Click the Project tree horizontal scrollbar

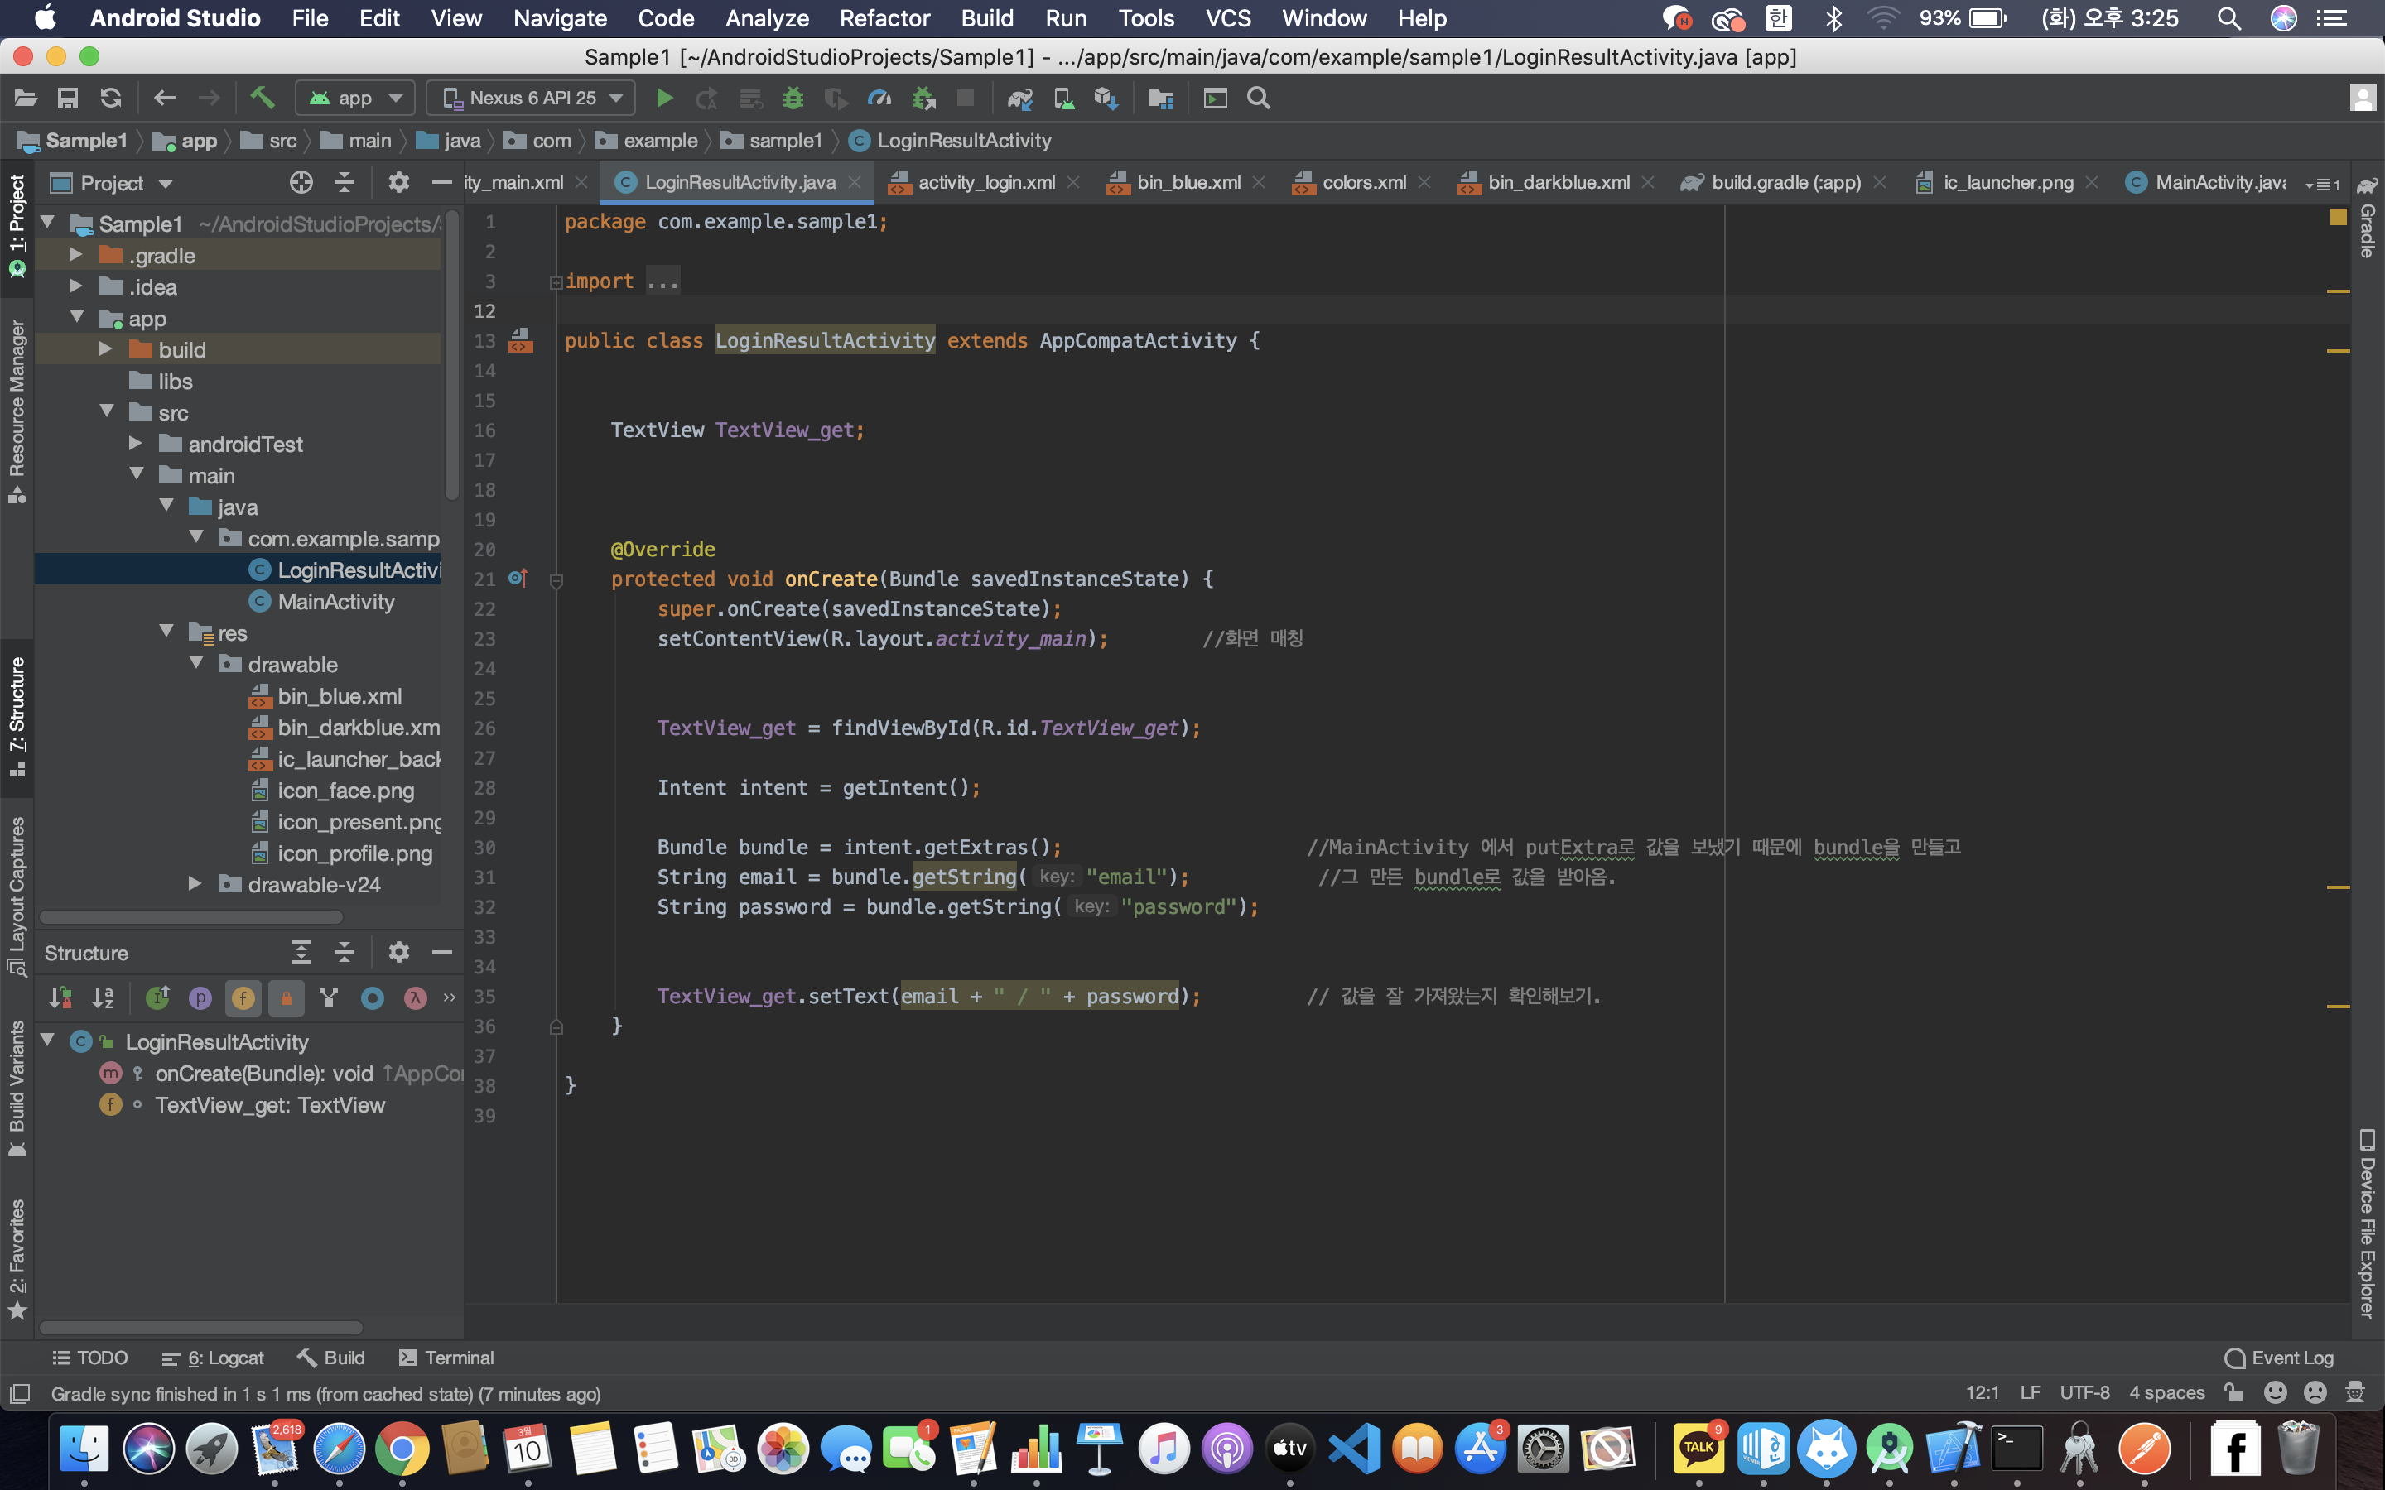coord(191,916)
